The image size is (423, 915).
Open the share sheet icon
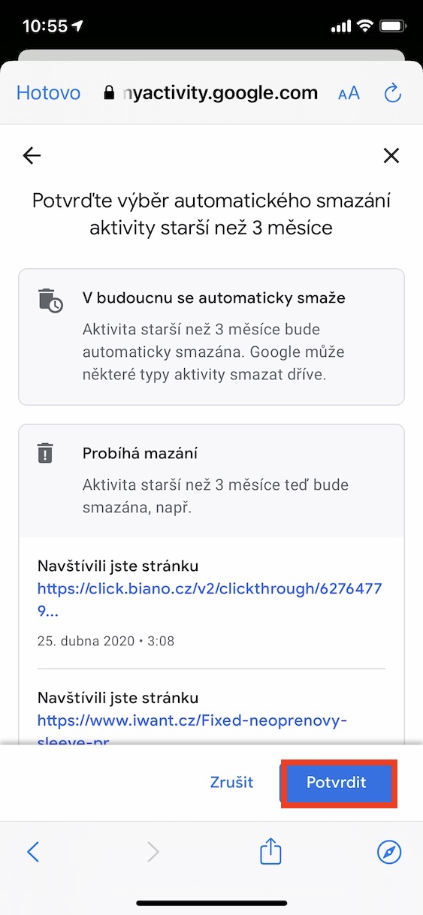270,850
